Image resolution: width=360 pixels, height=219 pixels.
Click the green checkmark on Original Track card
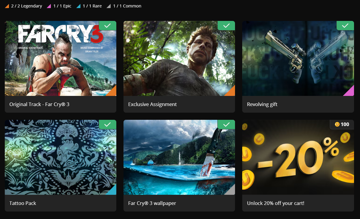108,26
